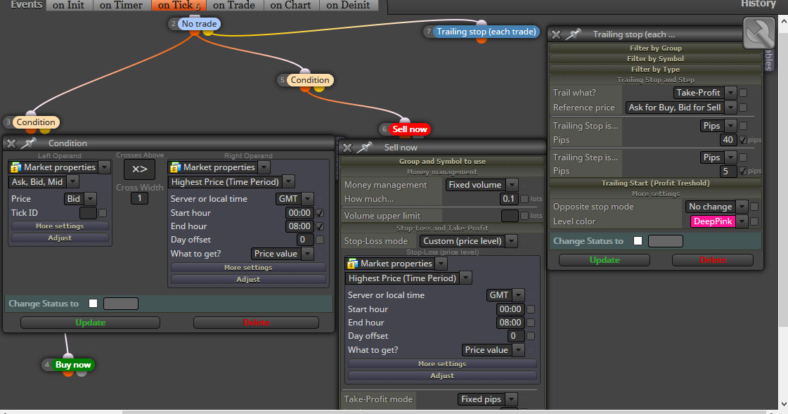
Task: Open Stop-Loss mode Custom (price level) dropdown
Action: point(512,241)
